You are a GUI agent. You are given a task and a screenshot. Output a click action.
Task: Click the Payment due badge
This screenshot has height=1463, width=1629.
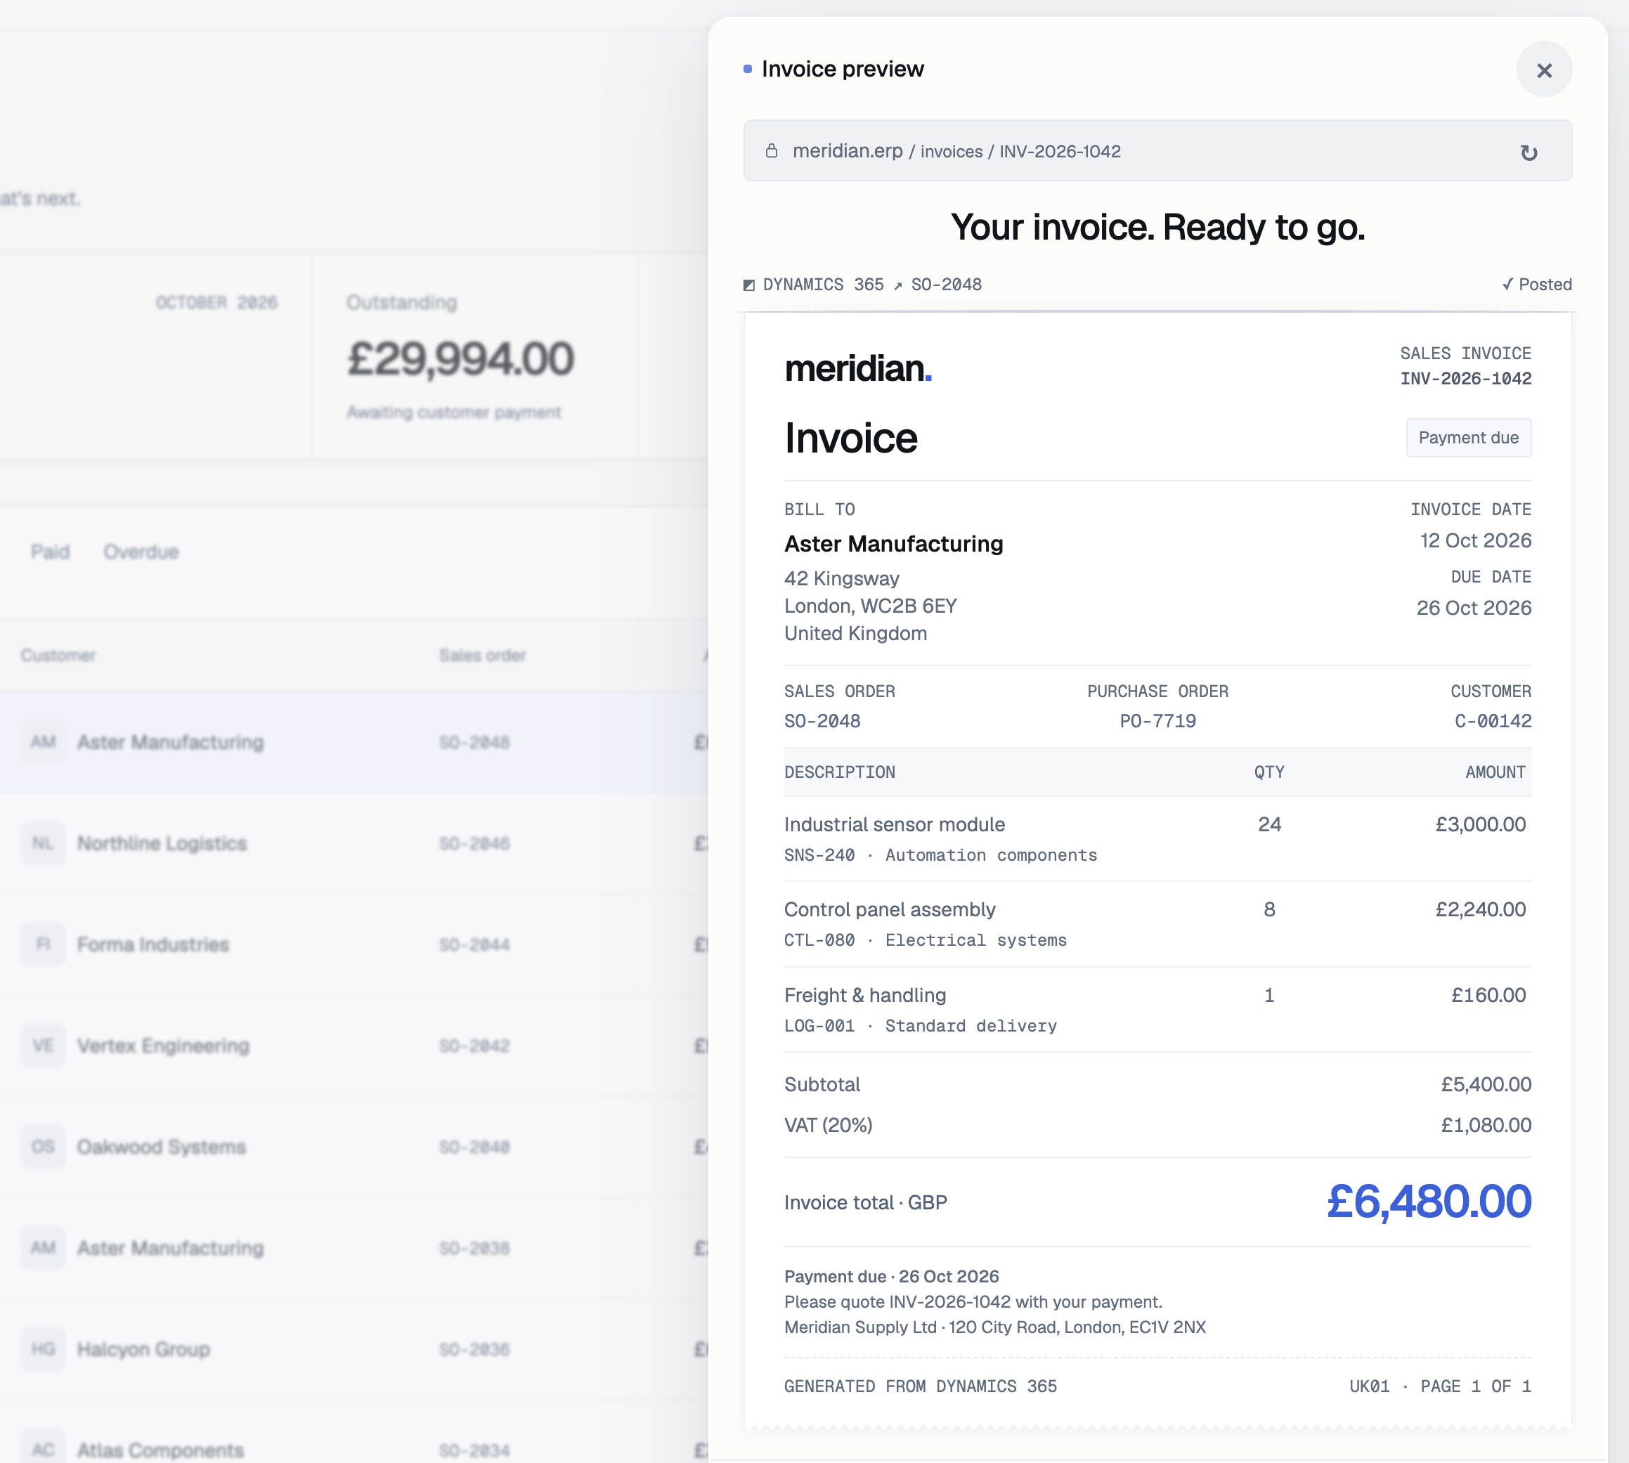1468,437
